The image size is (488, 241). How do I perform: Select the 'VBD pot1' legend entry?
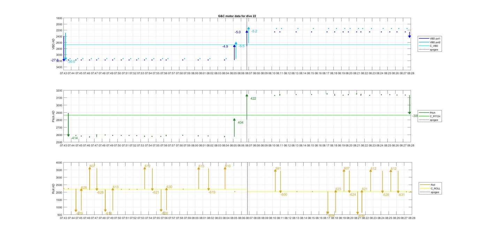(x=430, y=39)
